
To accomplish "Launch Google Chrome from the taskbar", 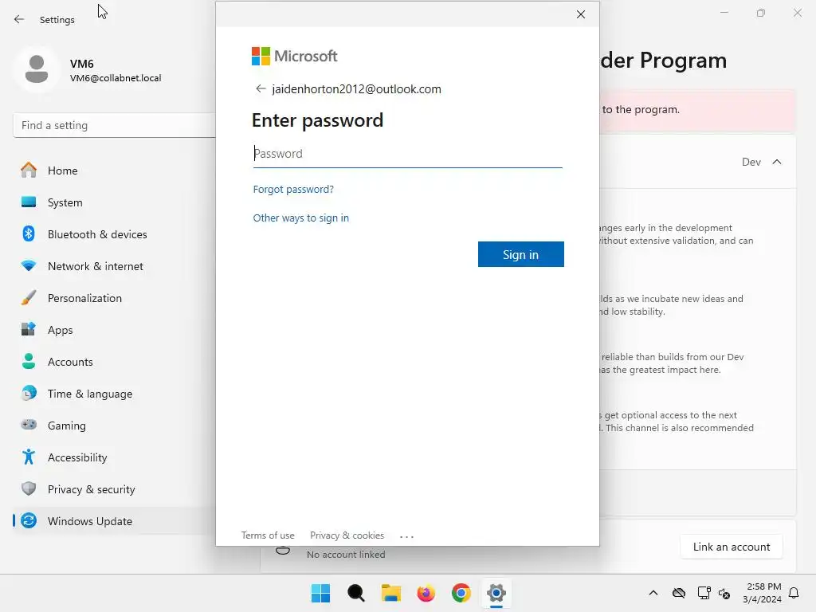I will point(461,593).
